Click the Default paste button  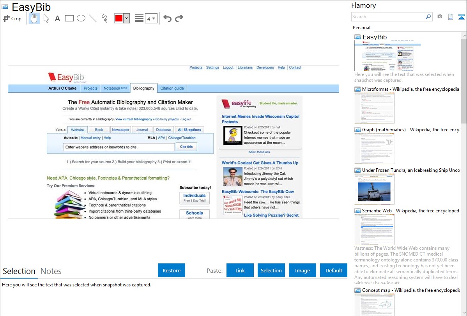[334, 270]
